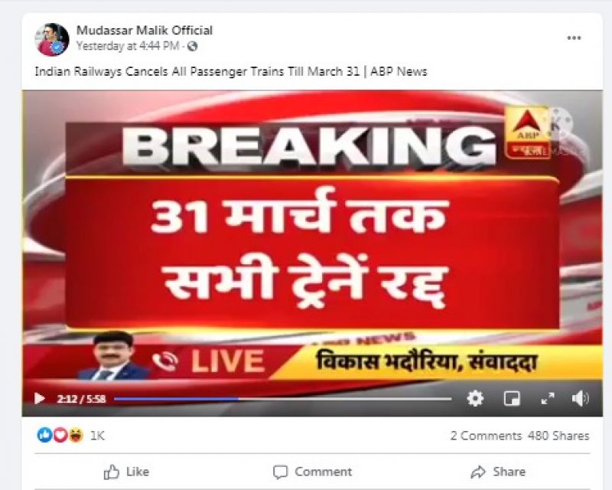View the 480 Shares link
This screenshot has width=612, height=490.
558,436
